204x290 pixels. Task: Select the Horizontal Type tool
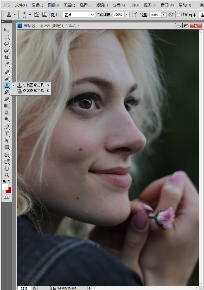point(7,134)
